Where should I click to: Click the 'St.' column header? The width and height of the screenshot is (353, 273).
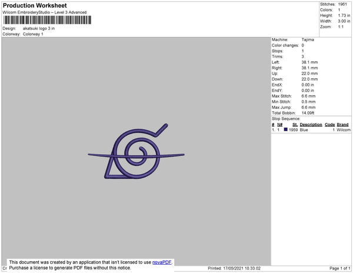(295, 125)
